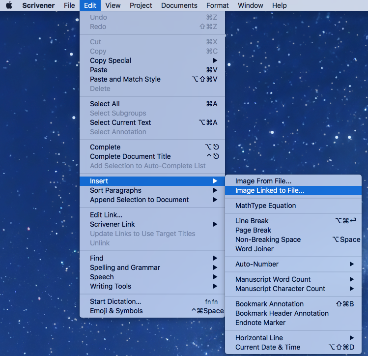
Task: Expand the Copy Special submenu
Action: coord(152,60)
